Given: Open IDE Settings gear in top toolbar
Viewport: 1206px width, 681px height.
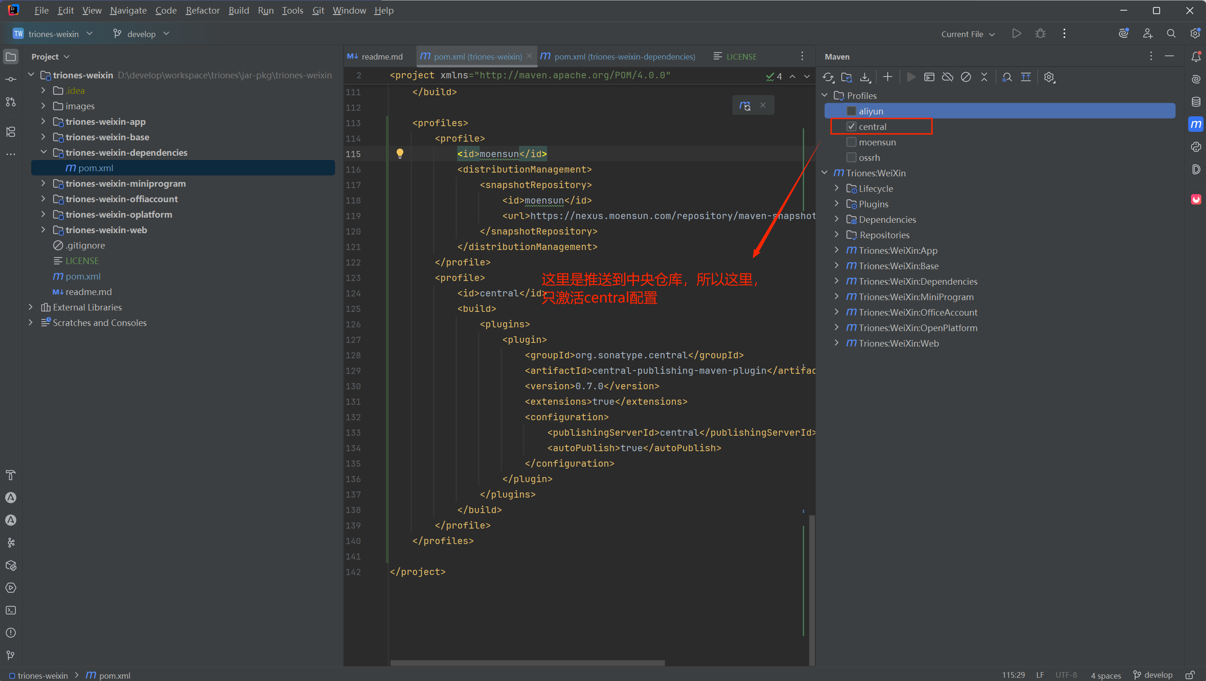Looking at the screenshot, I should (x=1195, y=34).
